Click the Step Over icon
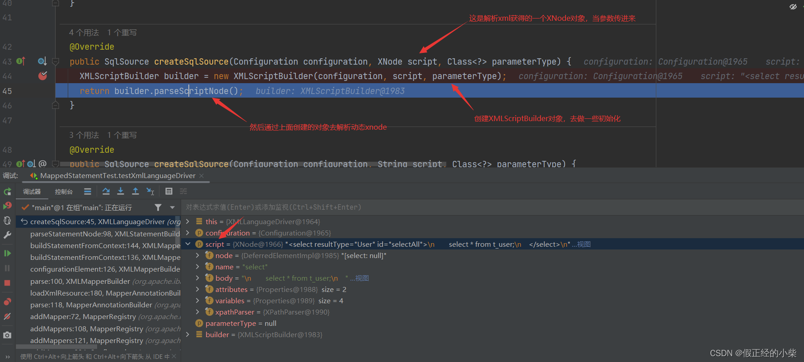The image size is (804, 362). pyautogui.click(x=106, y=192)
